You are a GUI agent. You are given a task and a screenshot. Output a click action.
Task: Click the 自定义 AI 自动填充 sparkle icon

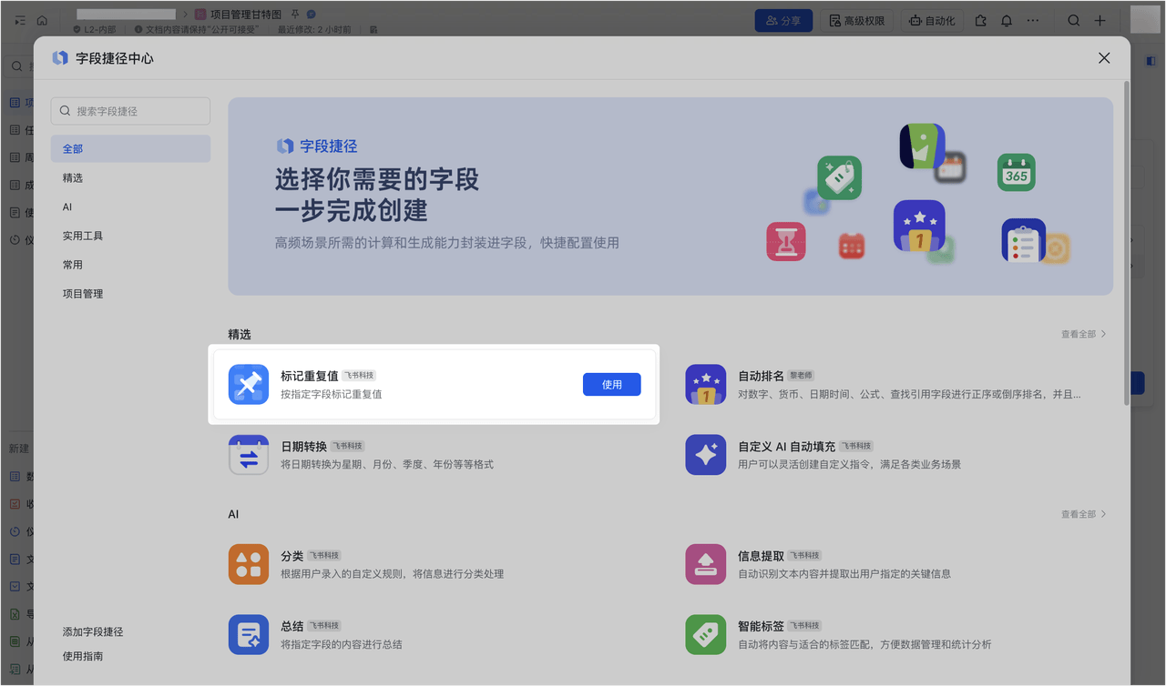pos(705,455)
